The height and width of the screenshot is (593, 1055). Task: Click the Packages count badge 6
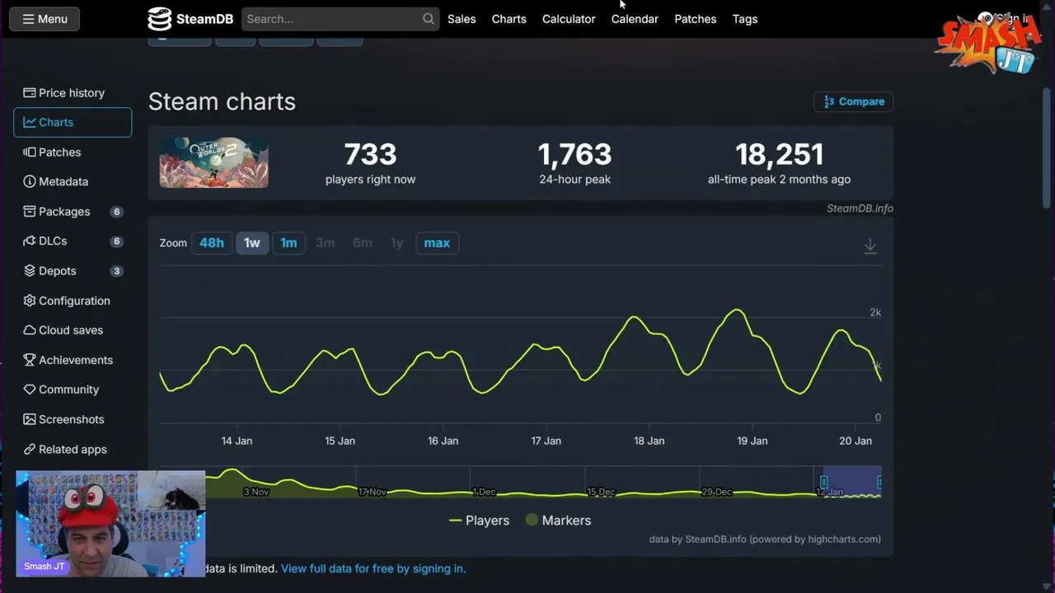tap(117, 212)
